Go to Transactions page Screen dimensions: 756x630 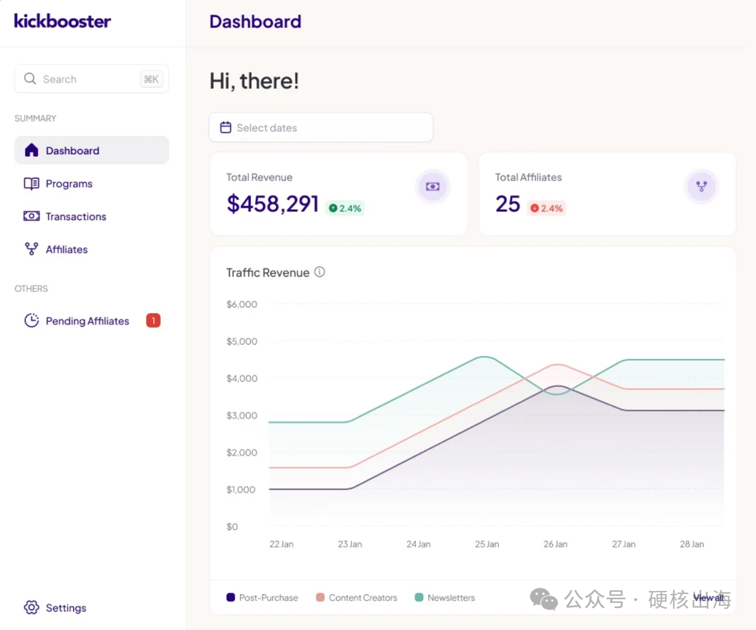tap(92, 216)
